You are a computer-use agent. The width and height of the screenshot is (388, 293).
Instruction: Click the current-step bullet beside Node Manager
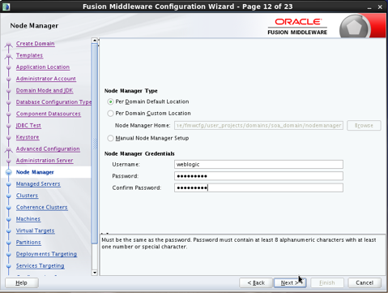tap(9, 172)
